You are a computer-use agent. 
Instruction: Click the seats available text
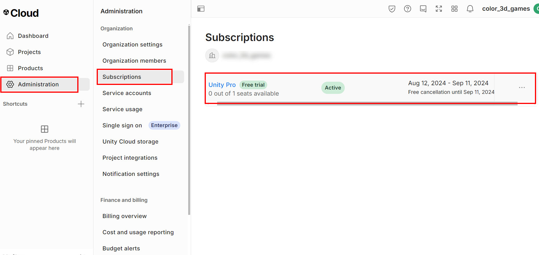pyautogui.click(x=244, y=94)
